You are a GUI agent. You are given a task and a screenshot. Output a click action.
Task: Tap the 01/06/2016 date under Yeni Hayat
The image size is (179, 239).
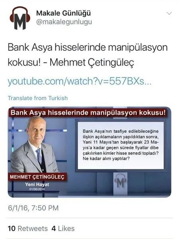pyautogui.click(x=37, y=189)
